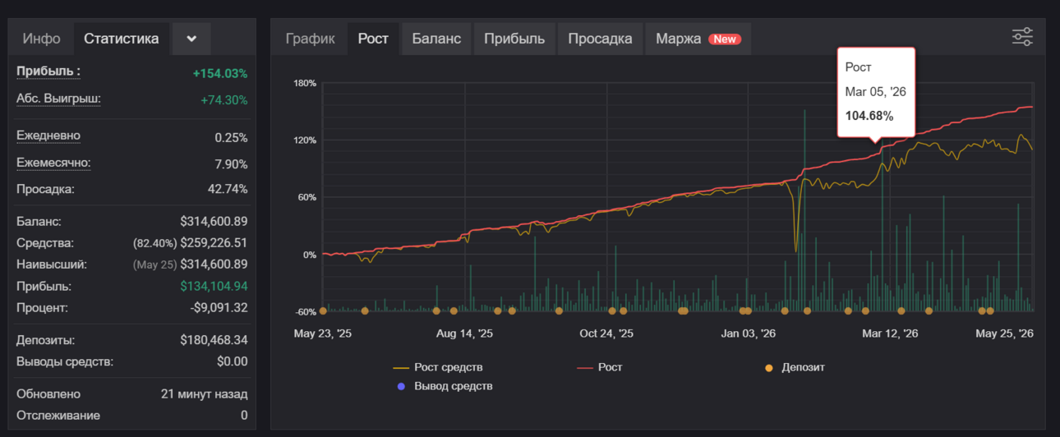Click the Прибыль label link in statistics
The height and width of the screenshot is (437, 1060).
click(x=48, y=71)
